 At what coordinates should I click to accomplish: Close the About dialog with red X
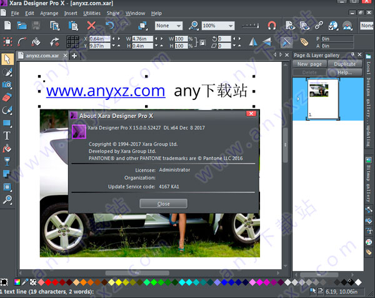point(251,114)
